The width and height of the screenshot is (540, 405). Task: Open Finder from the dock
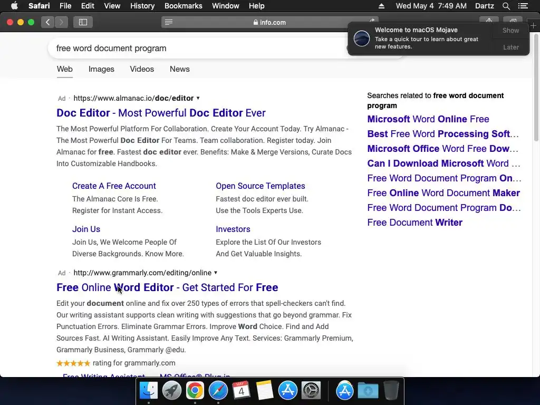coord(148,390)
